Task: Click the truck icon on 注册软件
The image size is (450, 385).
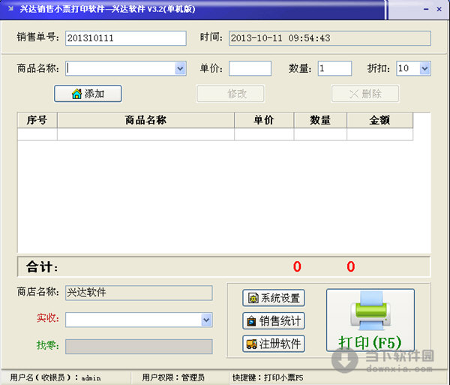Action: (252, 344)
